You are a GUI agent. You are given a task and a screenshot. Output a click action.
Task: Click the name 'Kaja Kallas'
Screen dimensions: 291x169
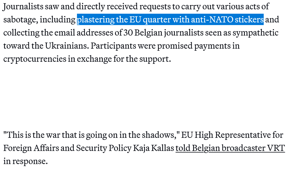pos(153,148)
